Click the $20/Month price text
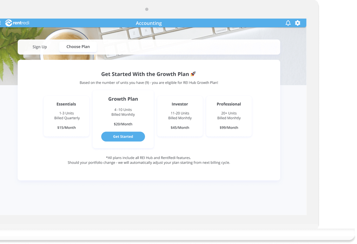 [x=123, y=124]
